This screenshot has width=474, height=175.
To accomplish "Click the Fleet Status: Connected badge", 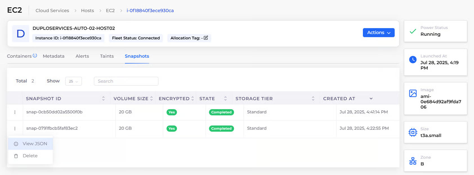I will pos(136,38).
